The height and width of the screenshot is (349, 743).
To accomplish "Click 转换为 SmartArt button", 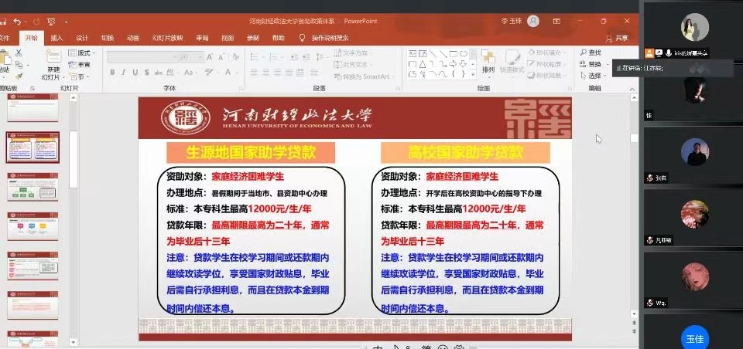I will tap(365, 76).
